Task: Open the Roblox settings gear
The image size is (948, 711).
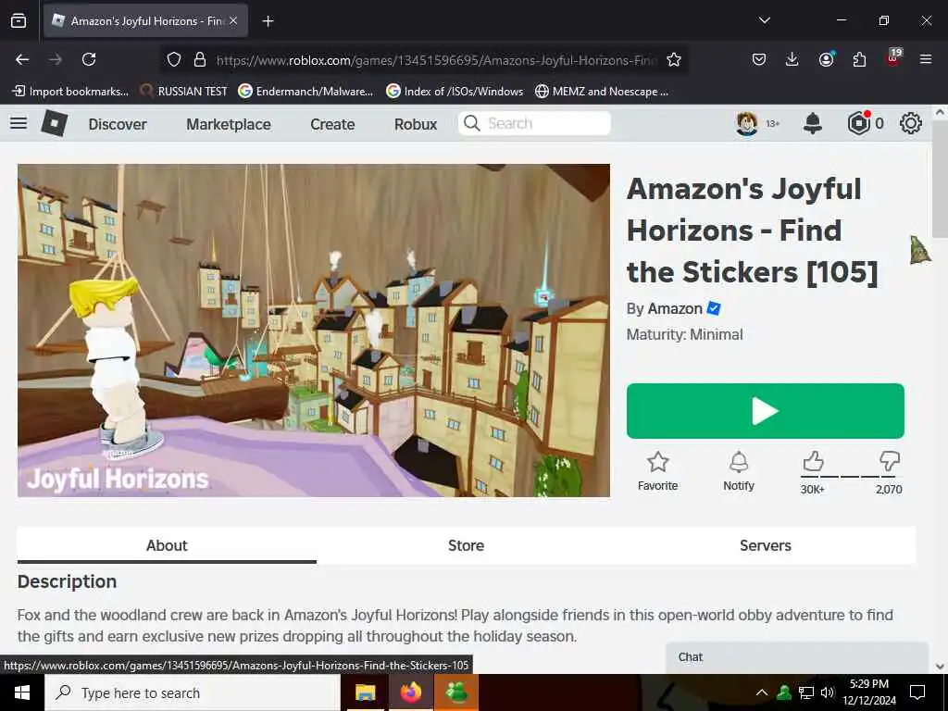Action: 911,123
